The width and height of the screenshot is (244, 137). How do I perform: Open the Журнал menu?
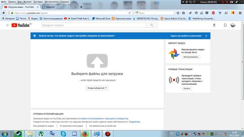27,2
